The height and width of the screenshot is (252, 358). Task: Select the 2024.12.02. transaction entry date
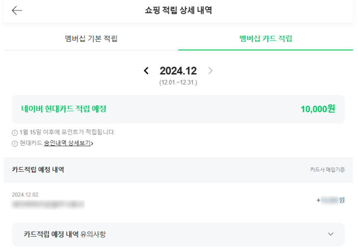pos(26,195)
